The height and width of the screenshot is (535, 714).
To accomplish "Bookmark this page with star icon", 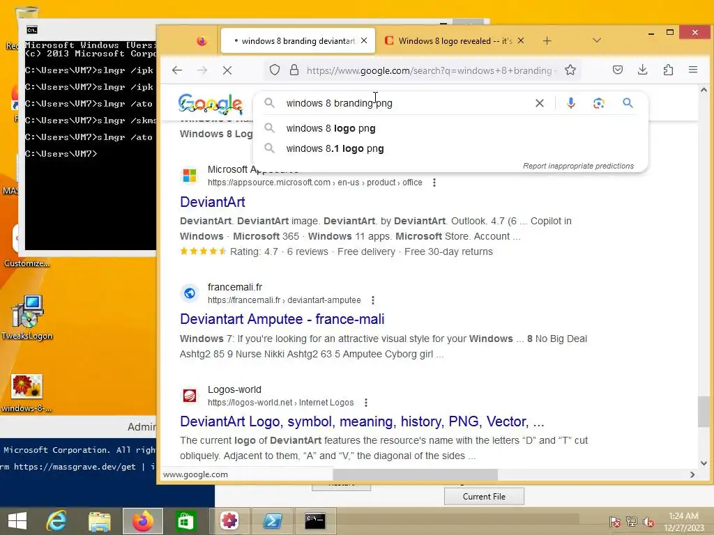I will tap(570, 70).
